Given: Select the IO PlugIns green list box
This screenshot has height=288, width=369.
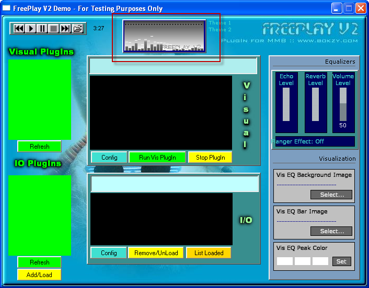Looking at the screenshot, I should [x=40, y=215].
